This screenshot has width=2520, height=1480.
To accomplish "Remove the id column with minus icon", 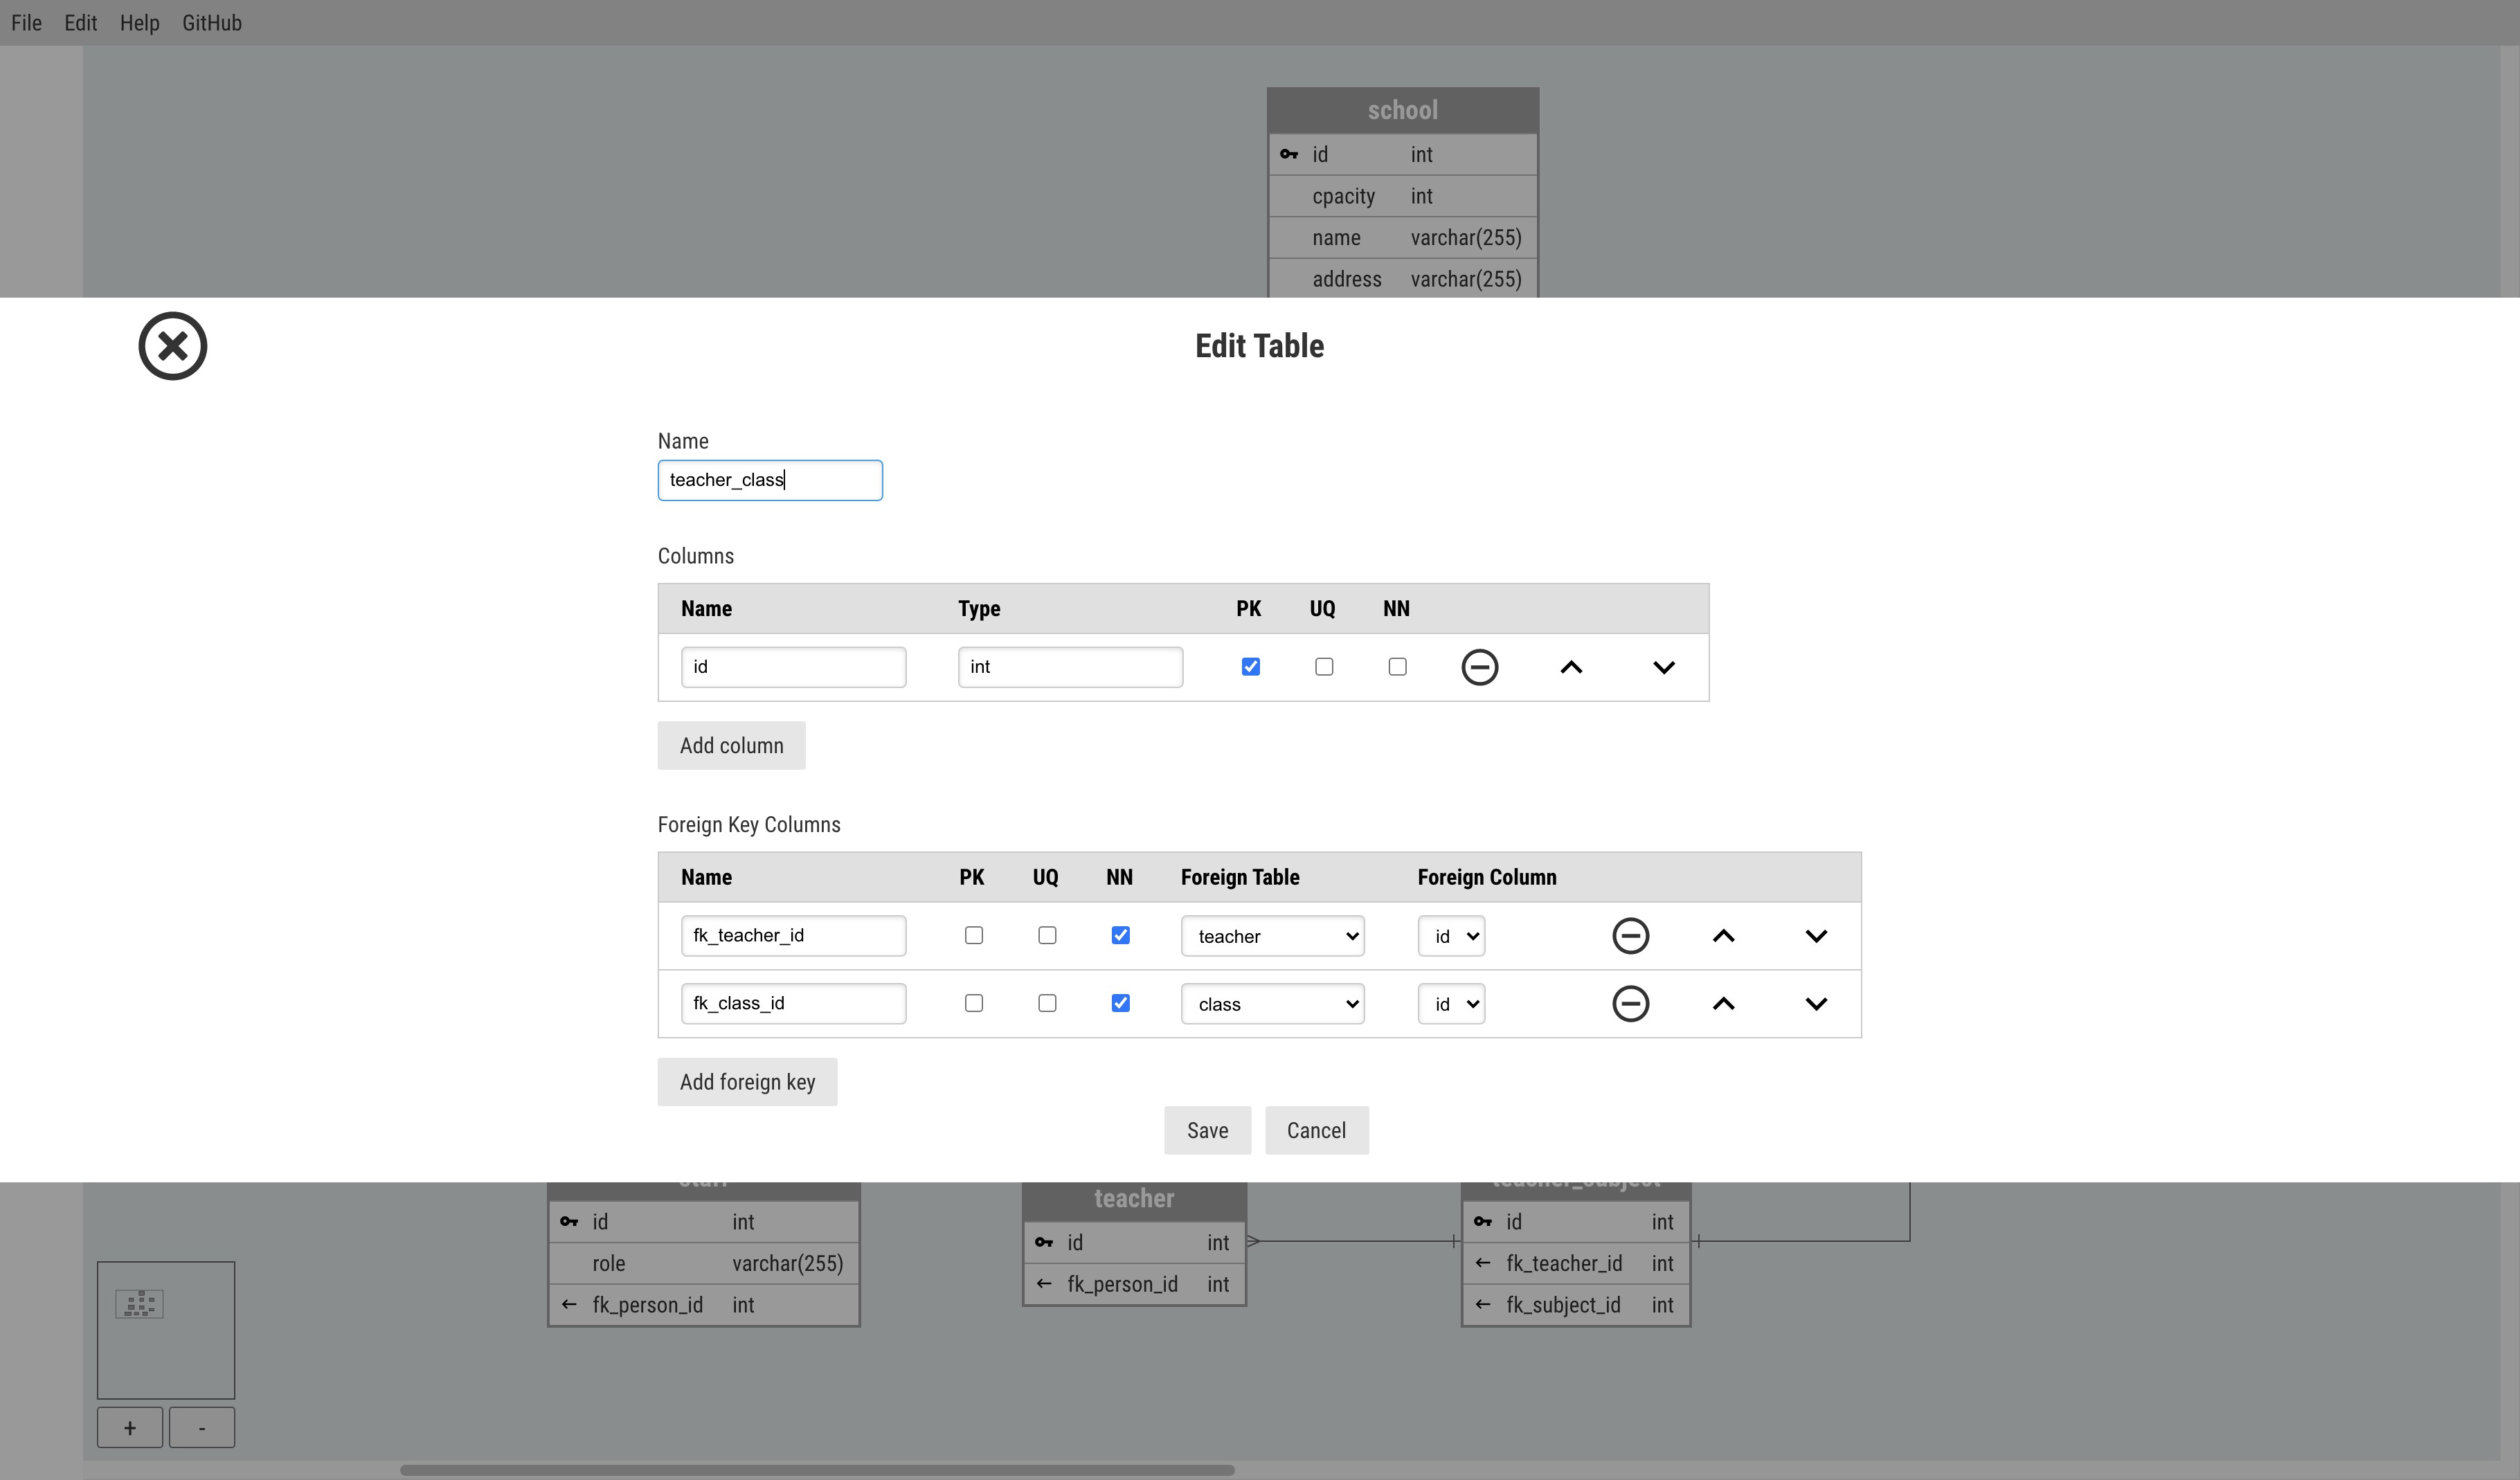I will (x=1479, y=667).
